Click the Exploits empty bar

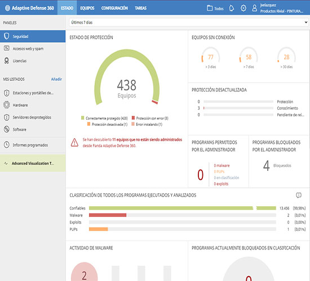[182, 222]
